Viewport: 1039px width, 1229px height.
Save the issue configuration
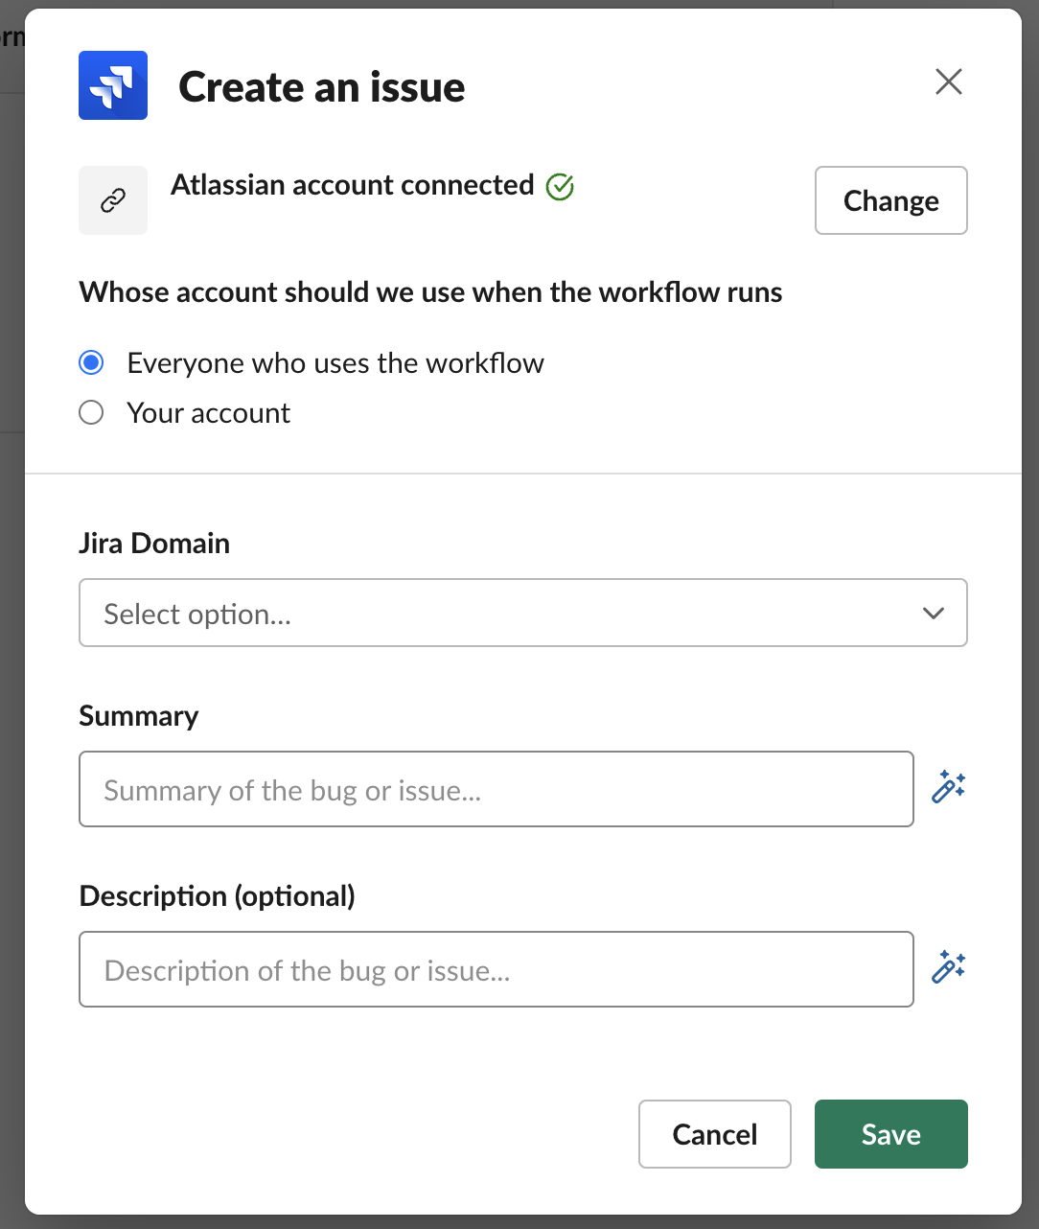point(891,1134)
